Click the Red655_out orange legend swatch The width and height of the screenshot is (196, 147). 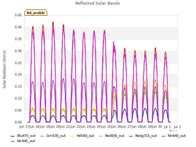[101, 136]
